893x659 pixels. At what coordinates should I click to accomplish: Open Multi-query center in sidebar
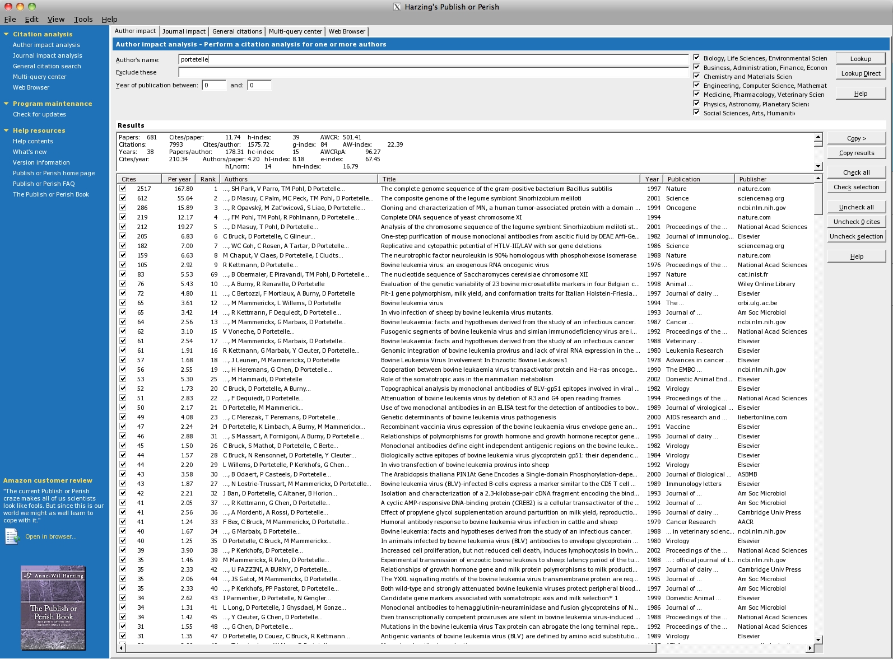[x=40, y=77]
